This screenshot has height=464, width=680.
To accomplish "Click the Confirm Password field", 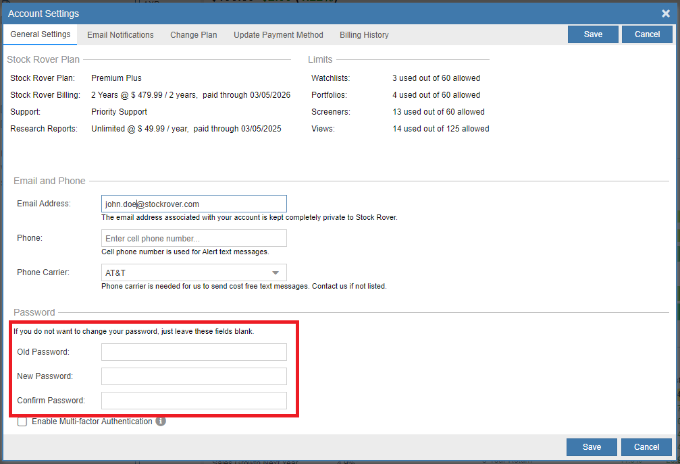I will click(x=194, y=401).
